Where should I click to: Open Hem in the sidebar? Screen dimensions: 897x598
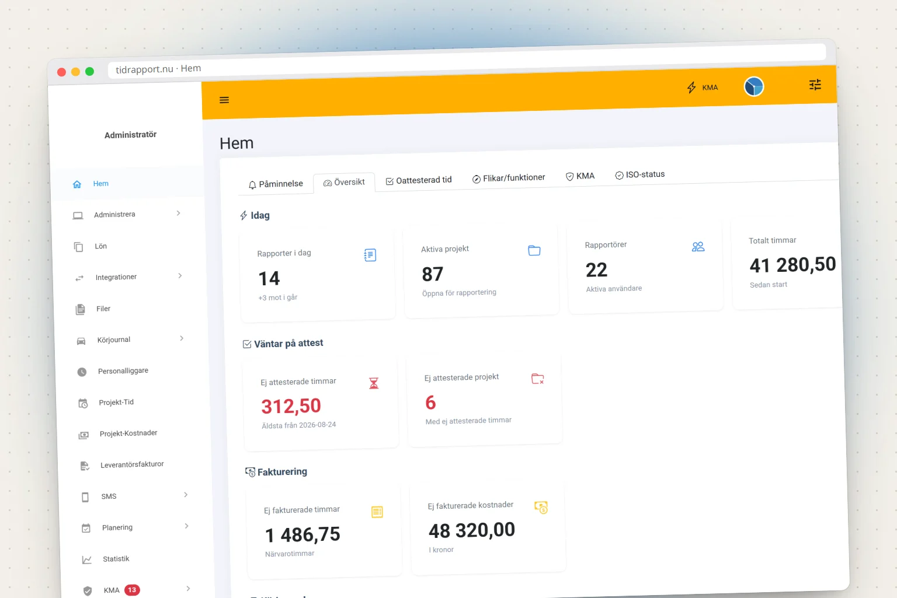pos(127,183)
